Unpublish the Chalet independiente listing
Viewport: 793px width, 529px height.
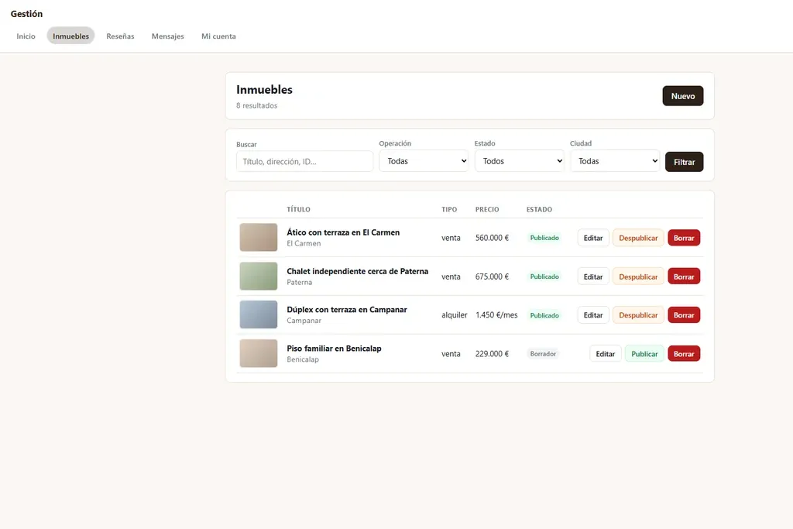[638, 277]
